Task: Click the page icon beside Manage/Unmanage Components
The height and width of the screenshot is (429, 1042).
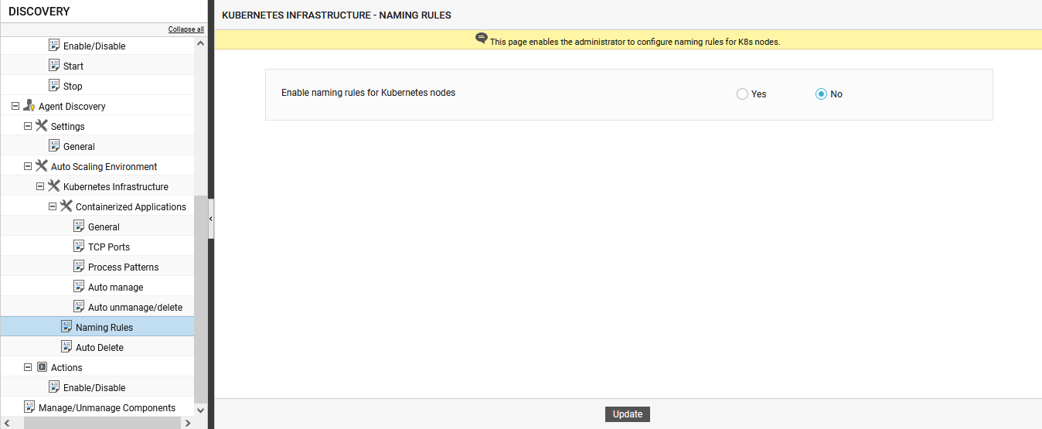Action: pyautogui.click(x=29, y=407)
